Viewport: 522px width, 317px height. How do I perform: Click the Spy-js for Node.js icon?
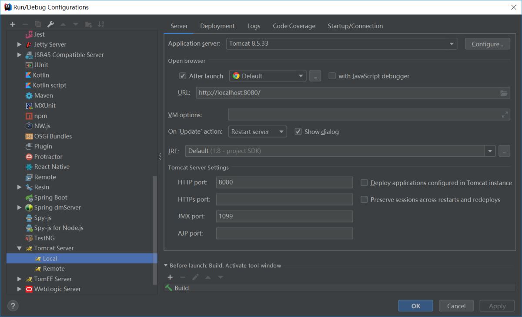(x=29, y=228)
